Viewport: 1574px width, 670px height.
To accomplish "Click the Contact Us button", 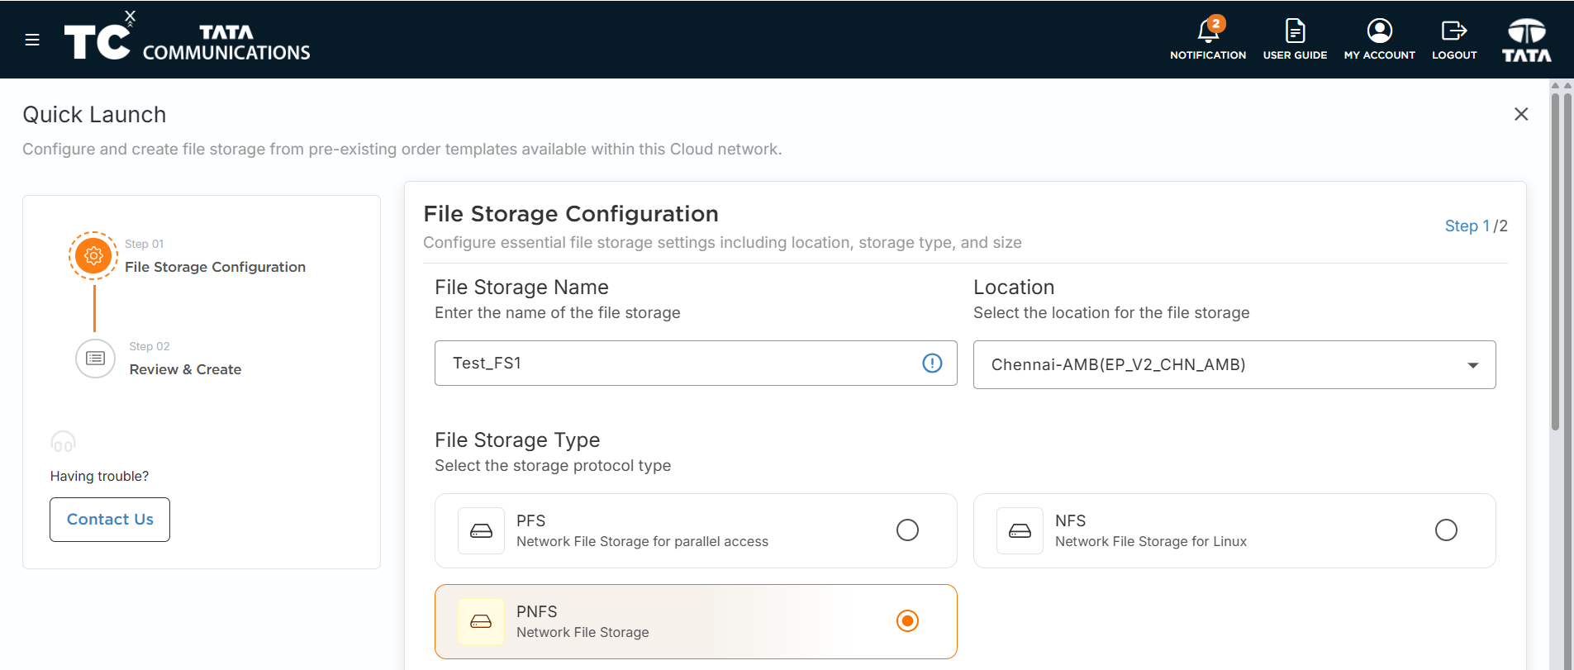I will 110,520.
